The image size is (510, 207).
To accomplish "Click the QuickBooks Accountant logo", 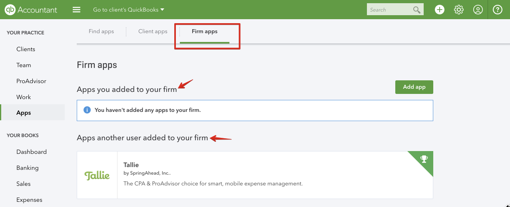I will 31,10.
